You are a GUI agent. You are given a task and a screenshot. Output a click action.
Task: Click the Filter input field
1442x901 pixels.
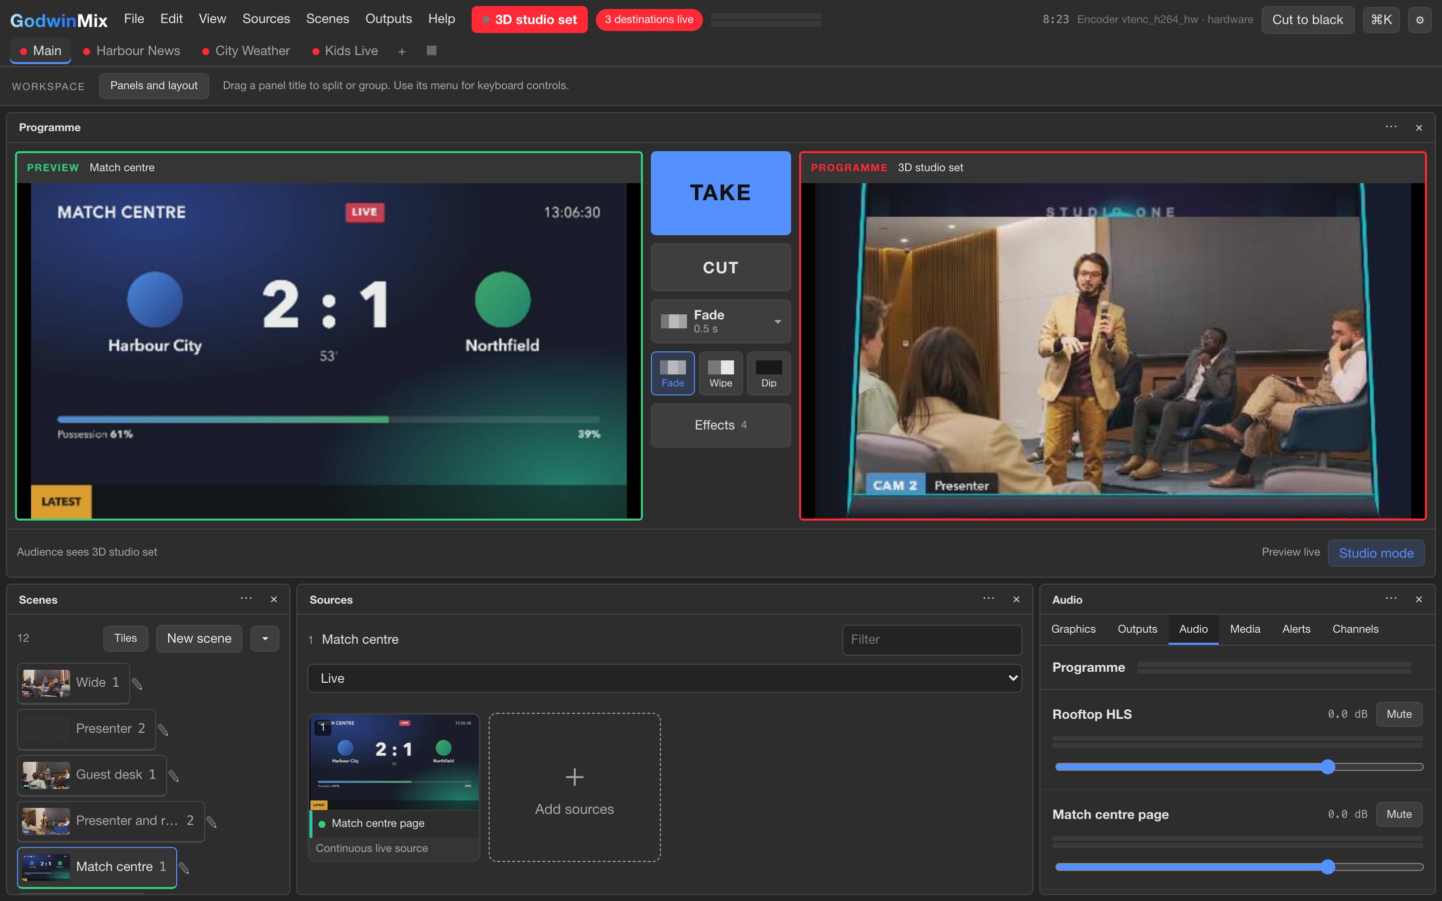[932, 639]
